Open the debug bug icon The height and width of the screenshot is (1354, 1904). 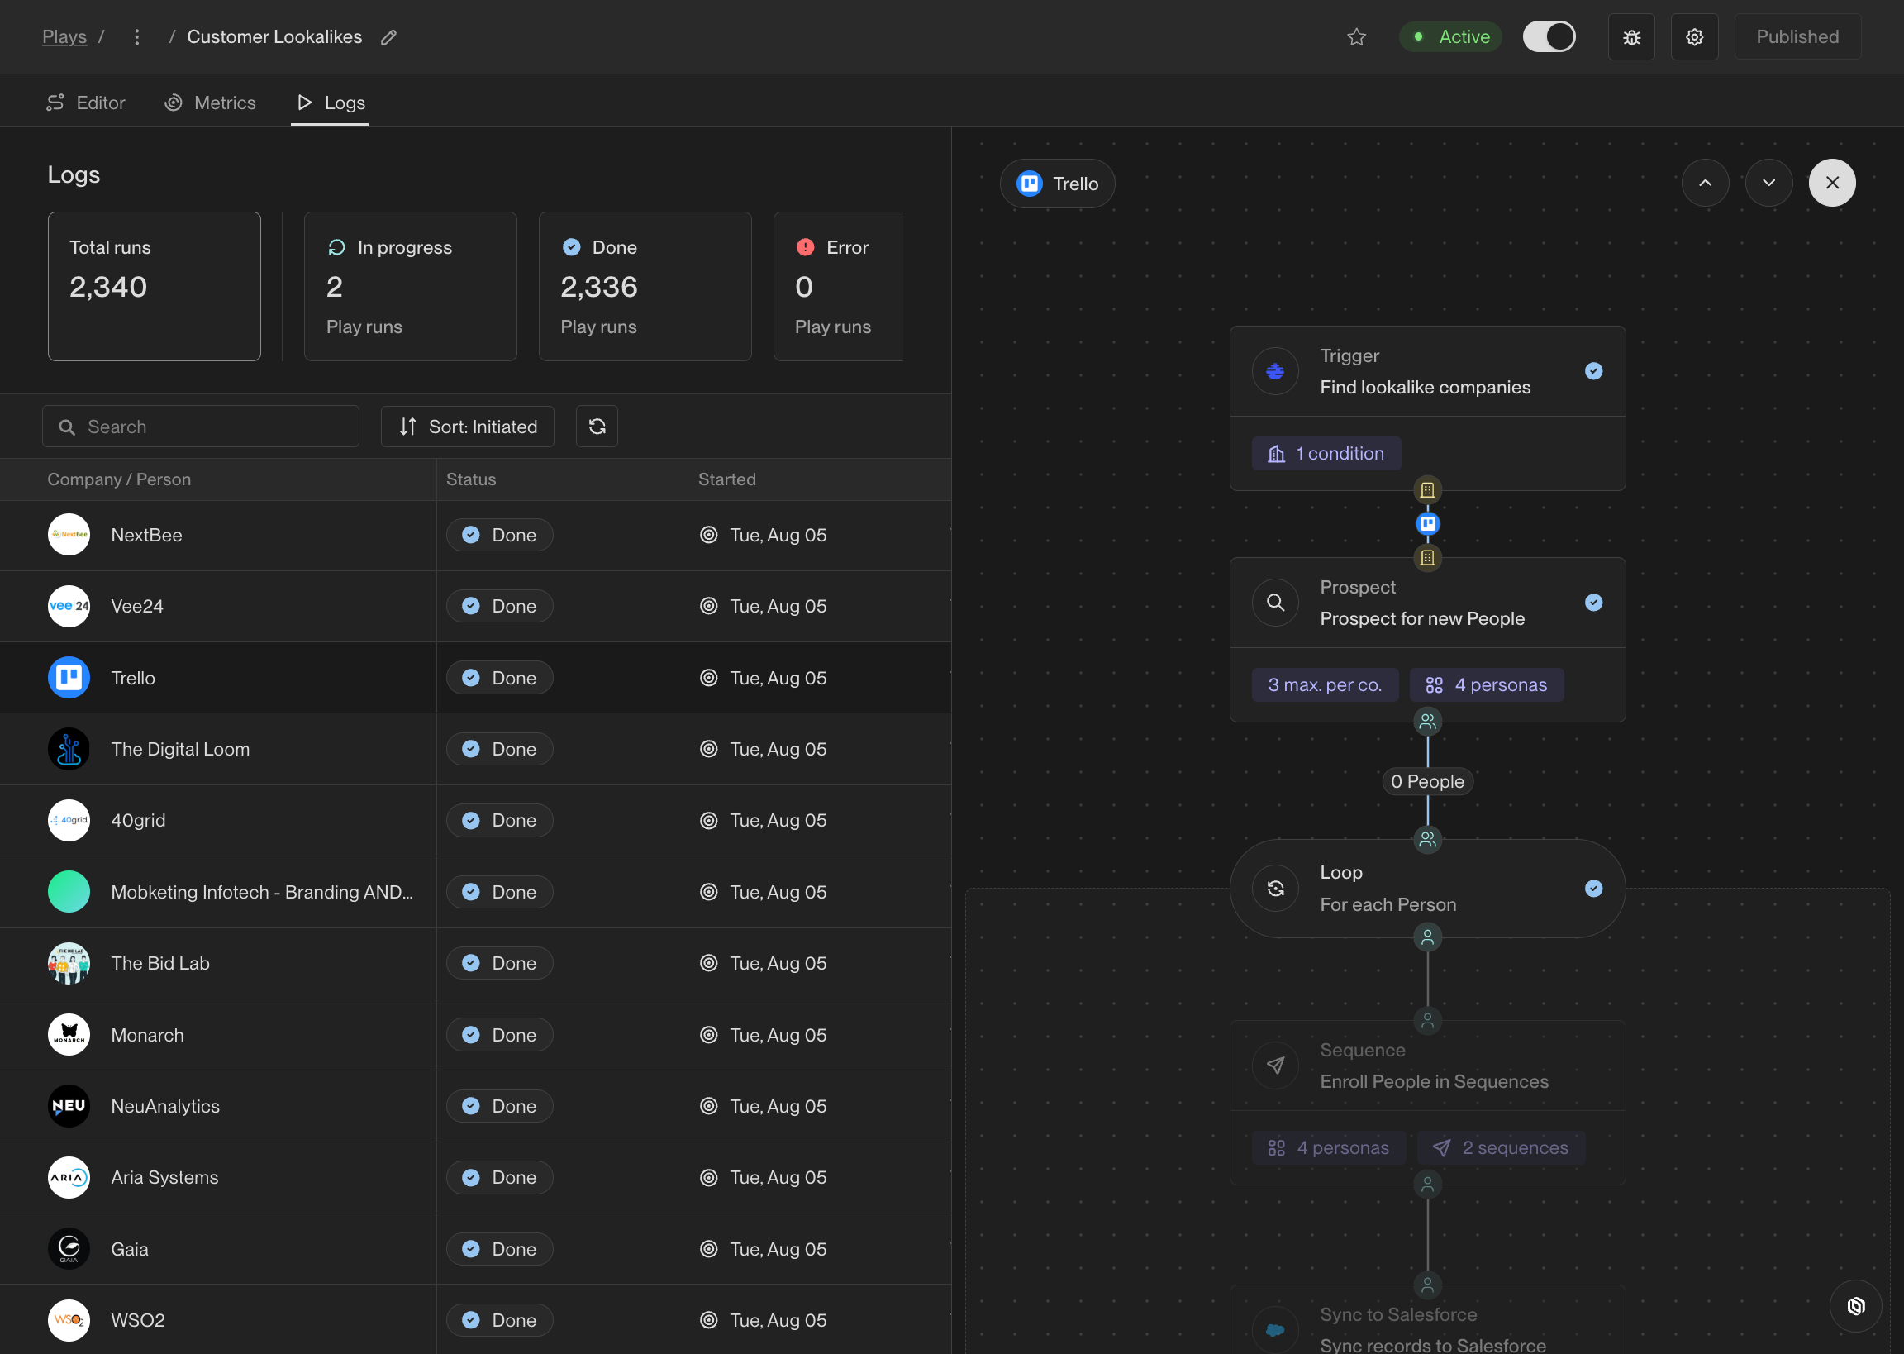(x=1630, y=36)
